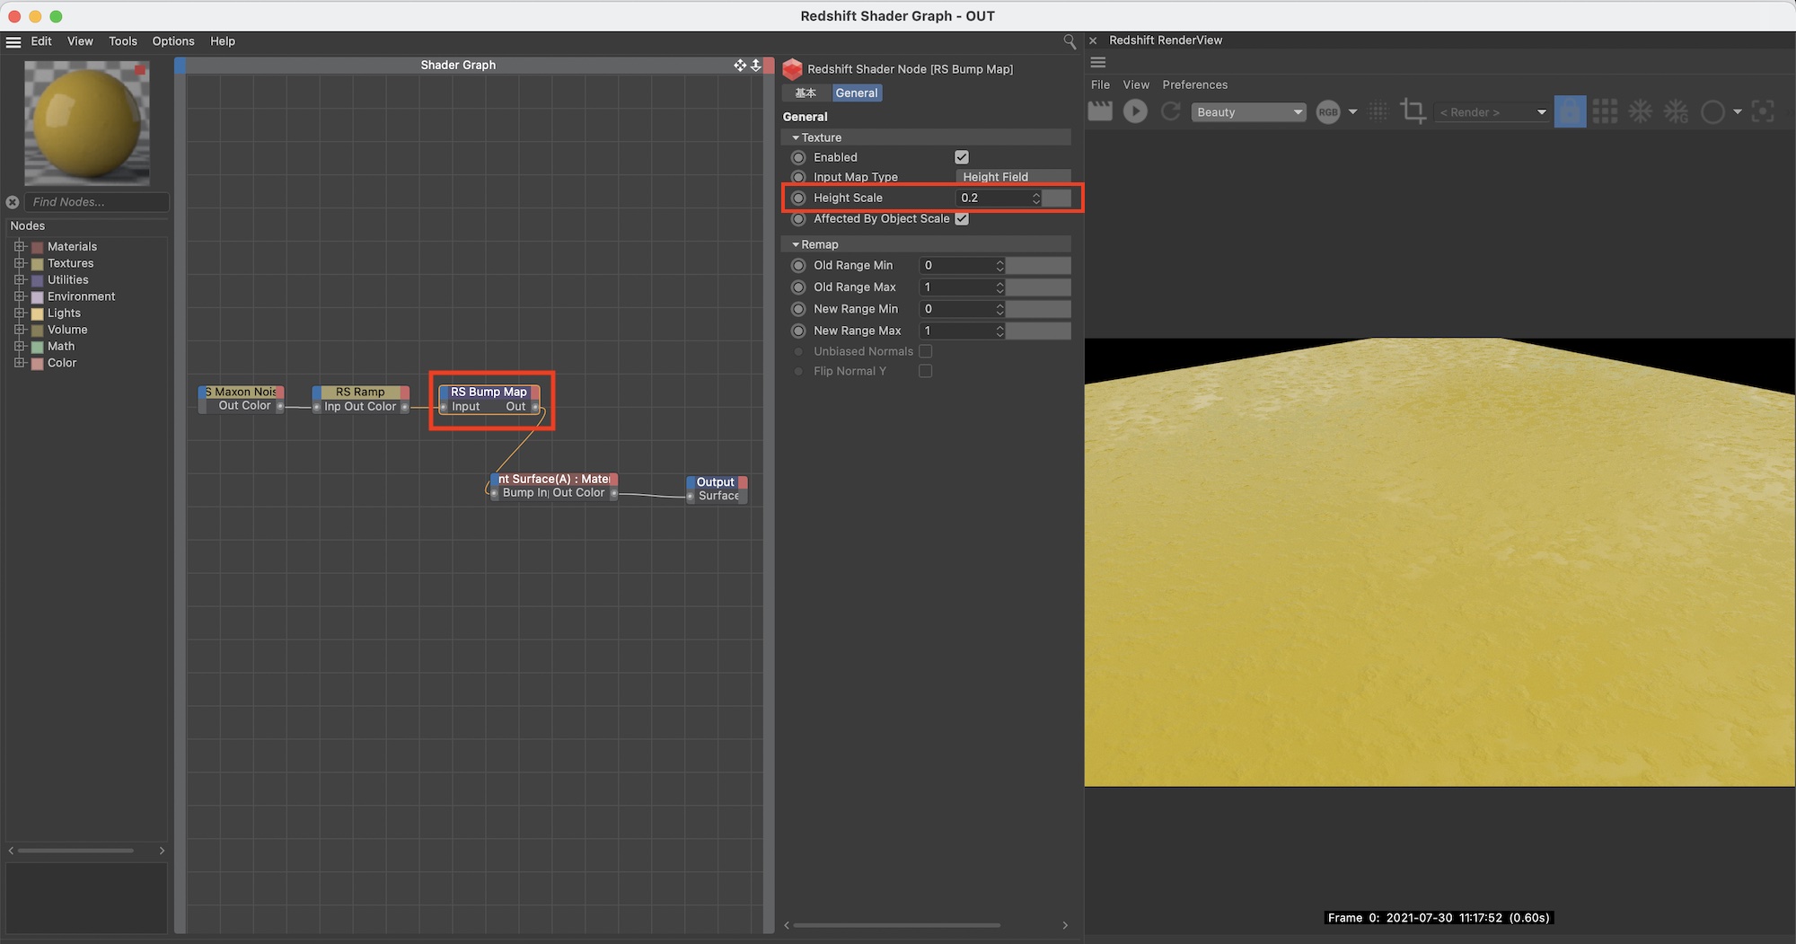Click the Height Scale slider bar

tap(1056, 198)
